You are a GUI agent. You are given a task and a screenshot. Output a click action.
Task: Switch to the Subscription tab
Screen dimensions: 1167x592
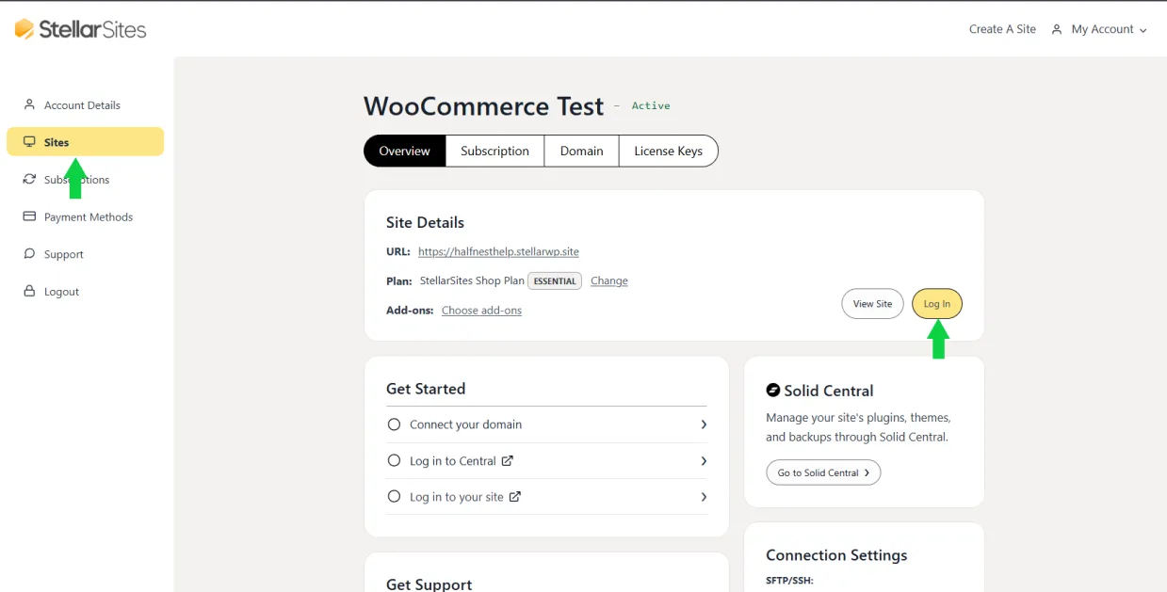click(x=494, y=151)
